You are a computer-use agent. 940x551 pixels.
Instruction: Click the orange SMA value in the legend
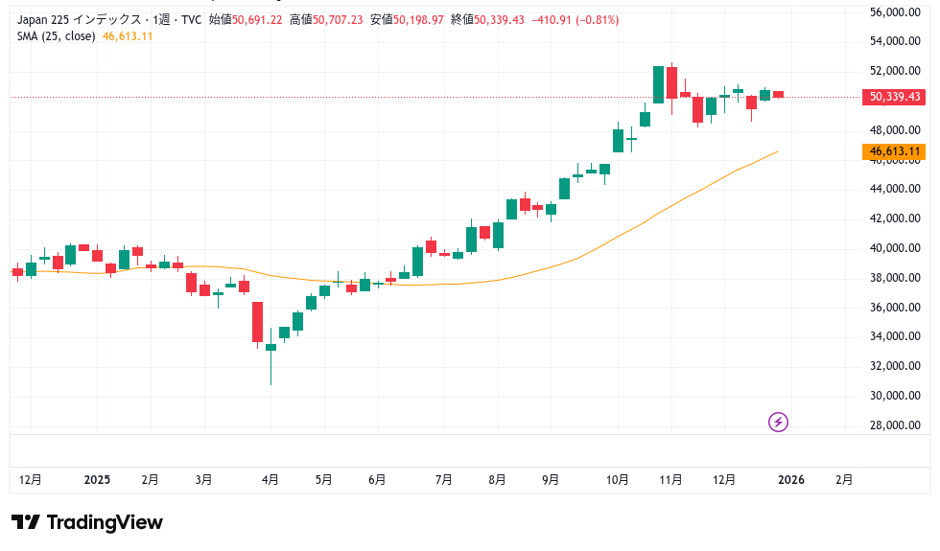127,36
